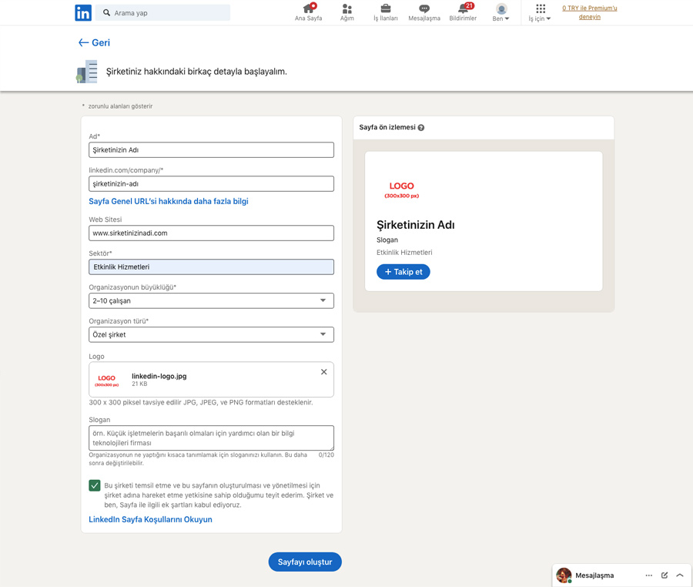The width and height of the screenshot is (693, 587).
Task: Click inside the Arama yap search field
Action: [162, 12]
